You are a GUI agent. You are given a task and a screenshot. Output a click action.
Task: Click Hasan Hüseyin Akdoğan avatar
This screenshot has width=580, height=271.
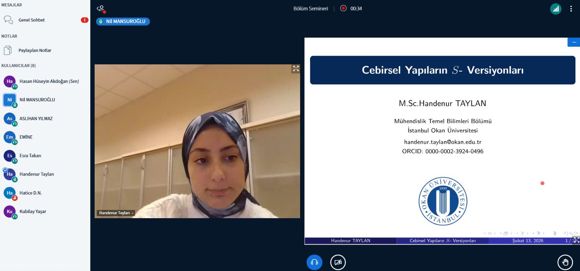(9, 81)
